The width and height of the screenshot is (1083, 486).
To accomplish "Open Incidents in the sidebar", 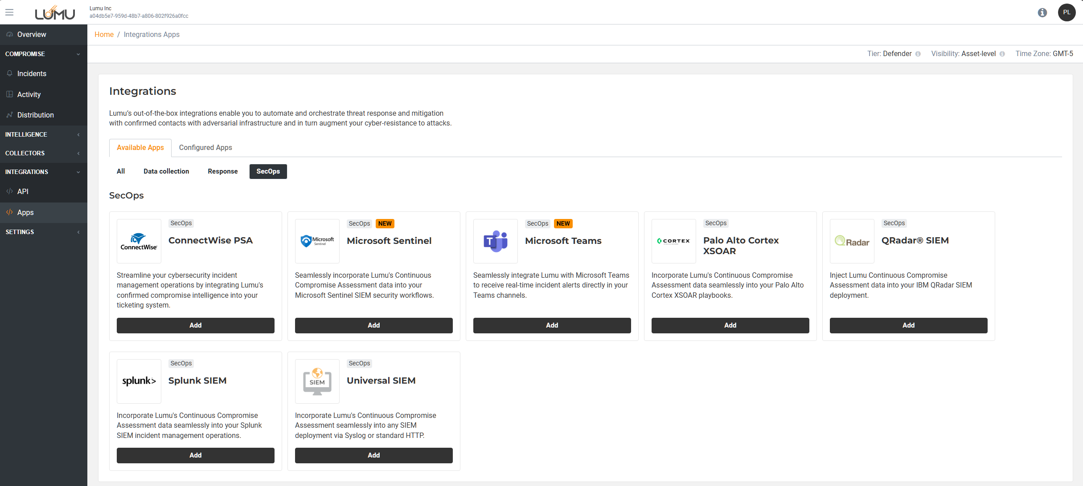I will 32,73.
